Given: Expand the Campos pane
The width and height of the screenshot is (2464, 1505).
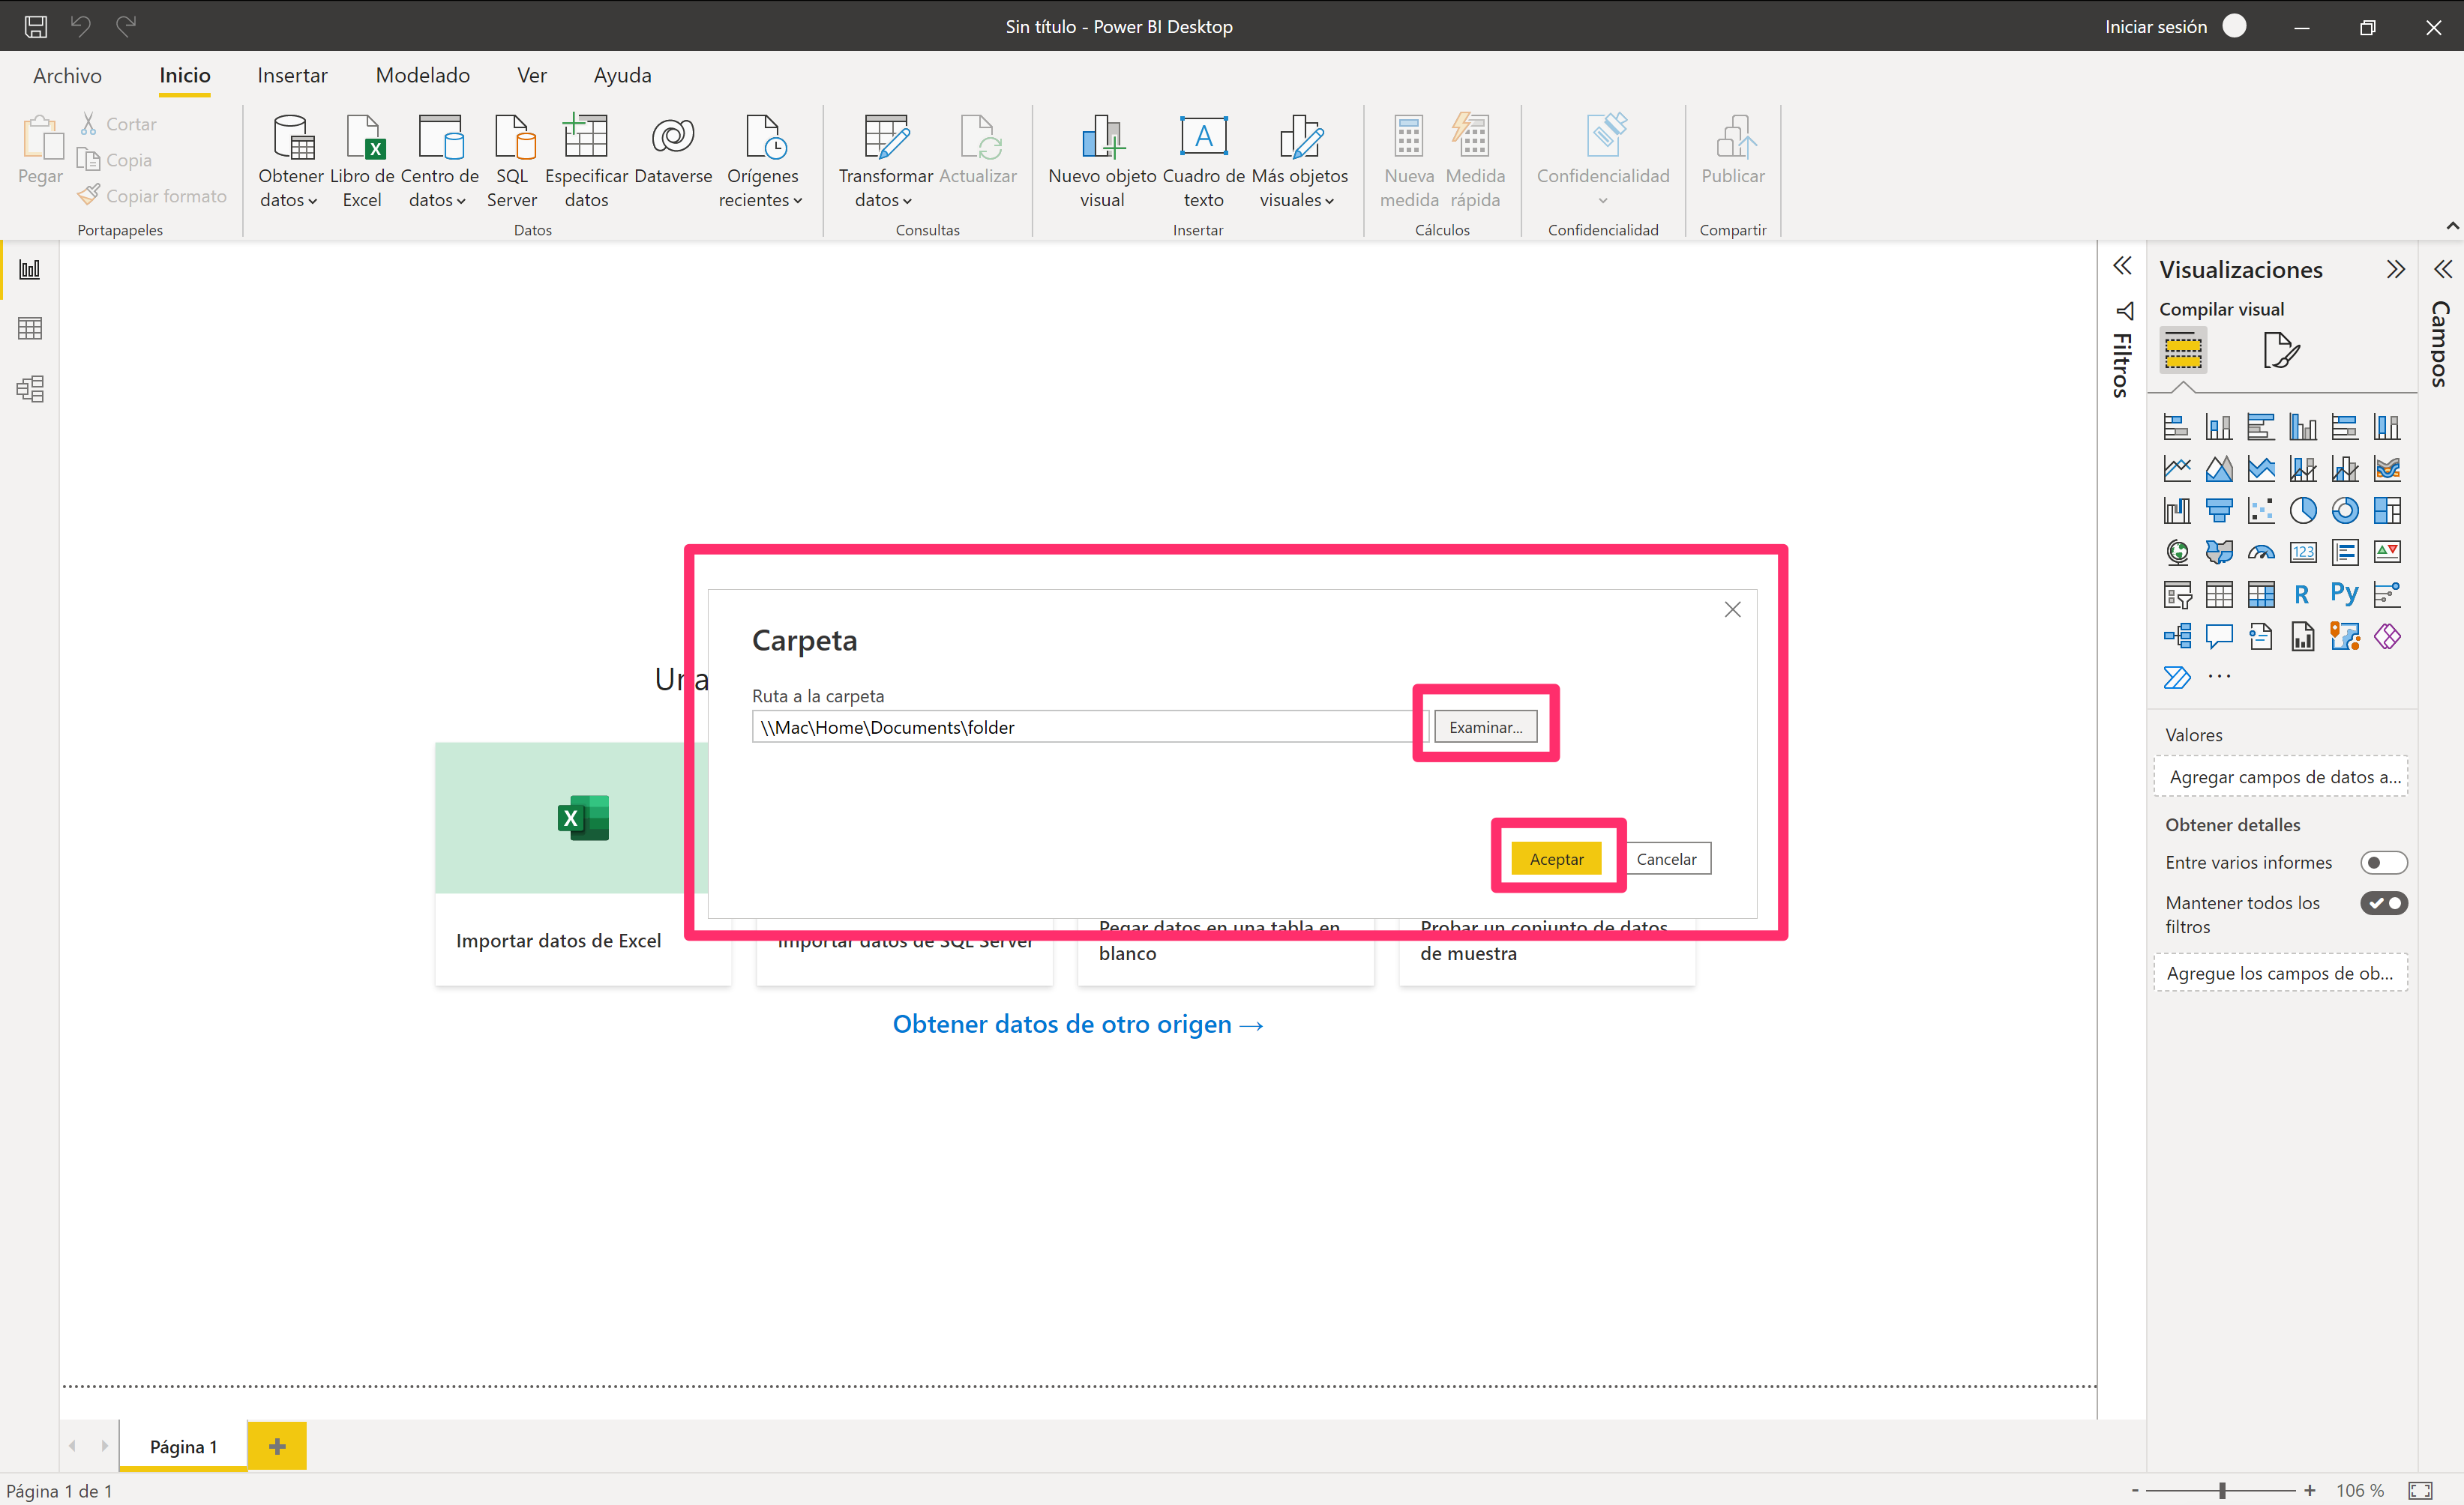Looking at the screenshot, I should [2442, 269].
